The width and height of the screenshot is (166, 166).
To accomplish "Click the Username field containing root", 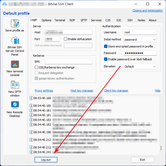I will pos(140,32).
